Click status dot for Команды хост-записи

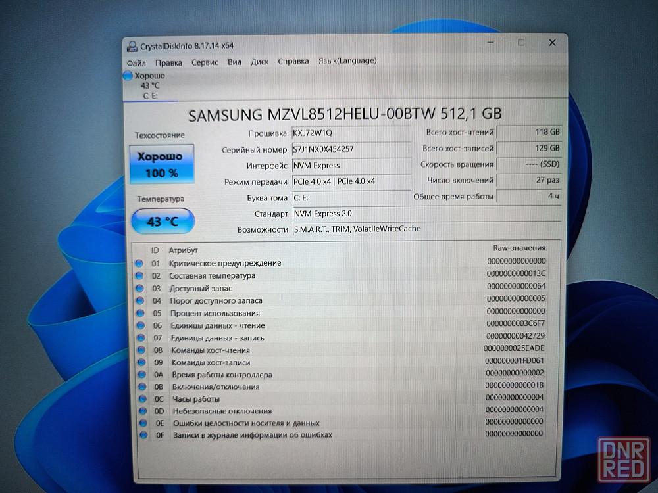coord(142,362)
